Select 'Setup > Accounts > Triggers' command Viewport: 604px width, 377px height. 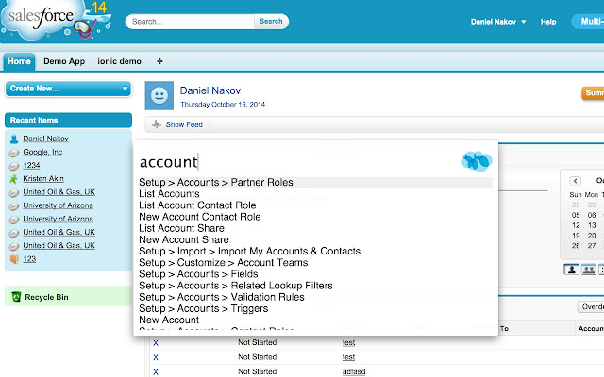tap(204, 308)
